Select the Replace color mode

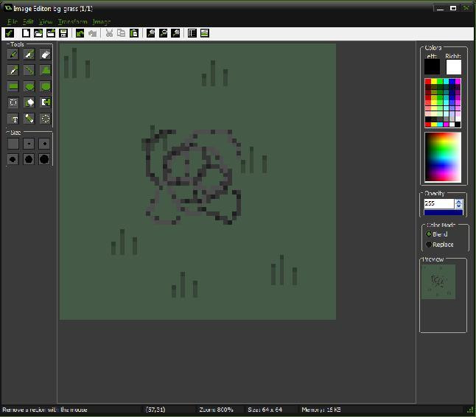tap(440, 245)
